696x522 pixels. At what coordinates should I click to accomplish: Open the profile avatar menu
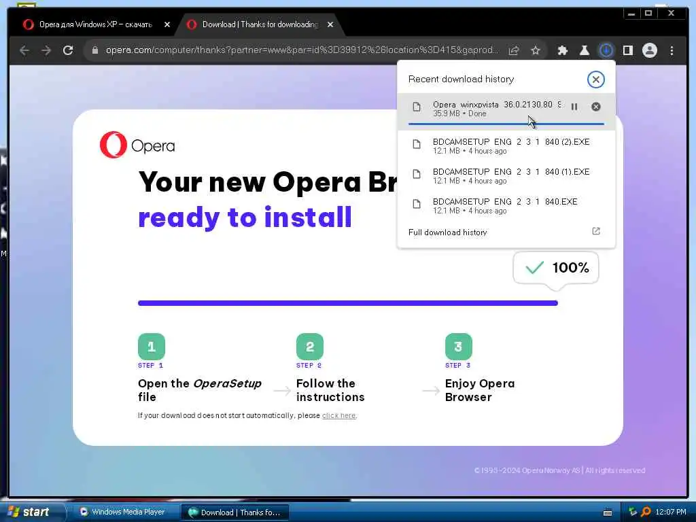point(649,50)
